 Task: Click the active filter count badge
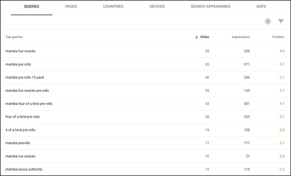pyautogui.click(x=268, y=21)
